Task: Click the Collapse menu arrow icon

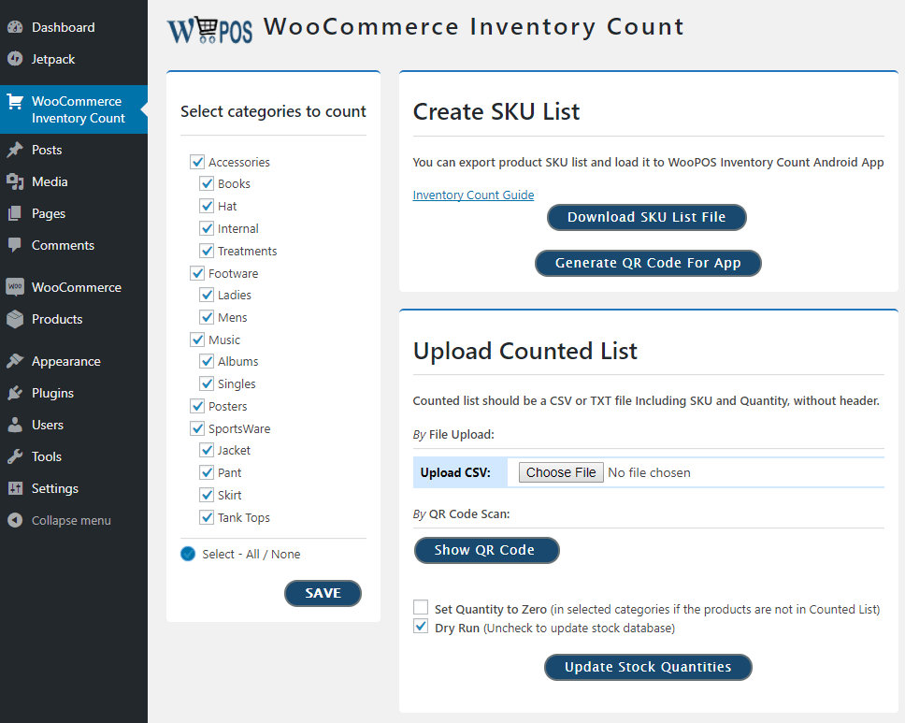Action: pos(15,520)
